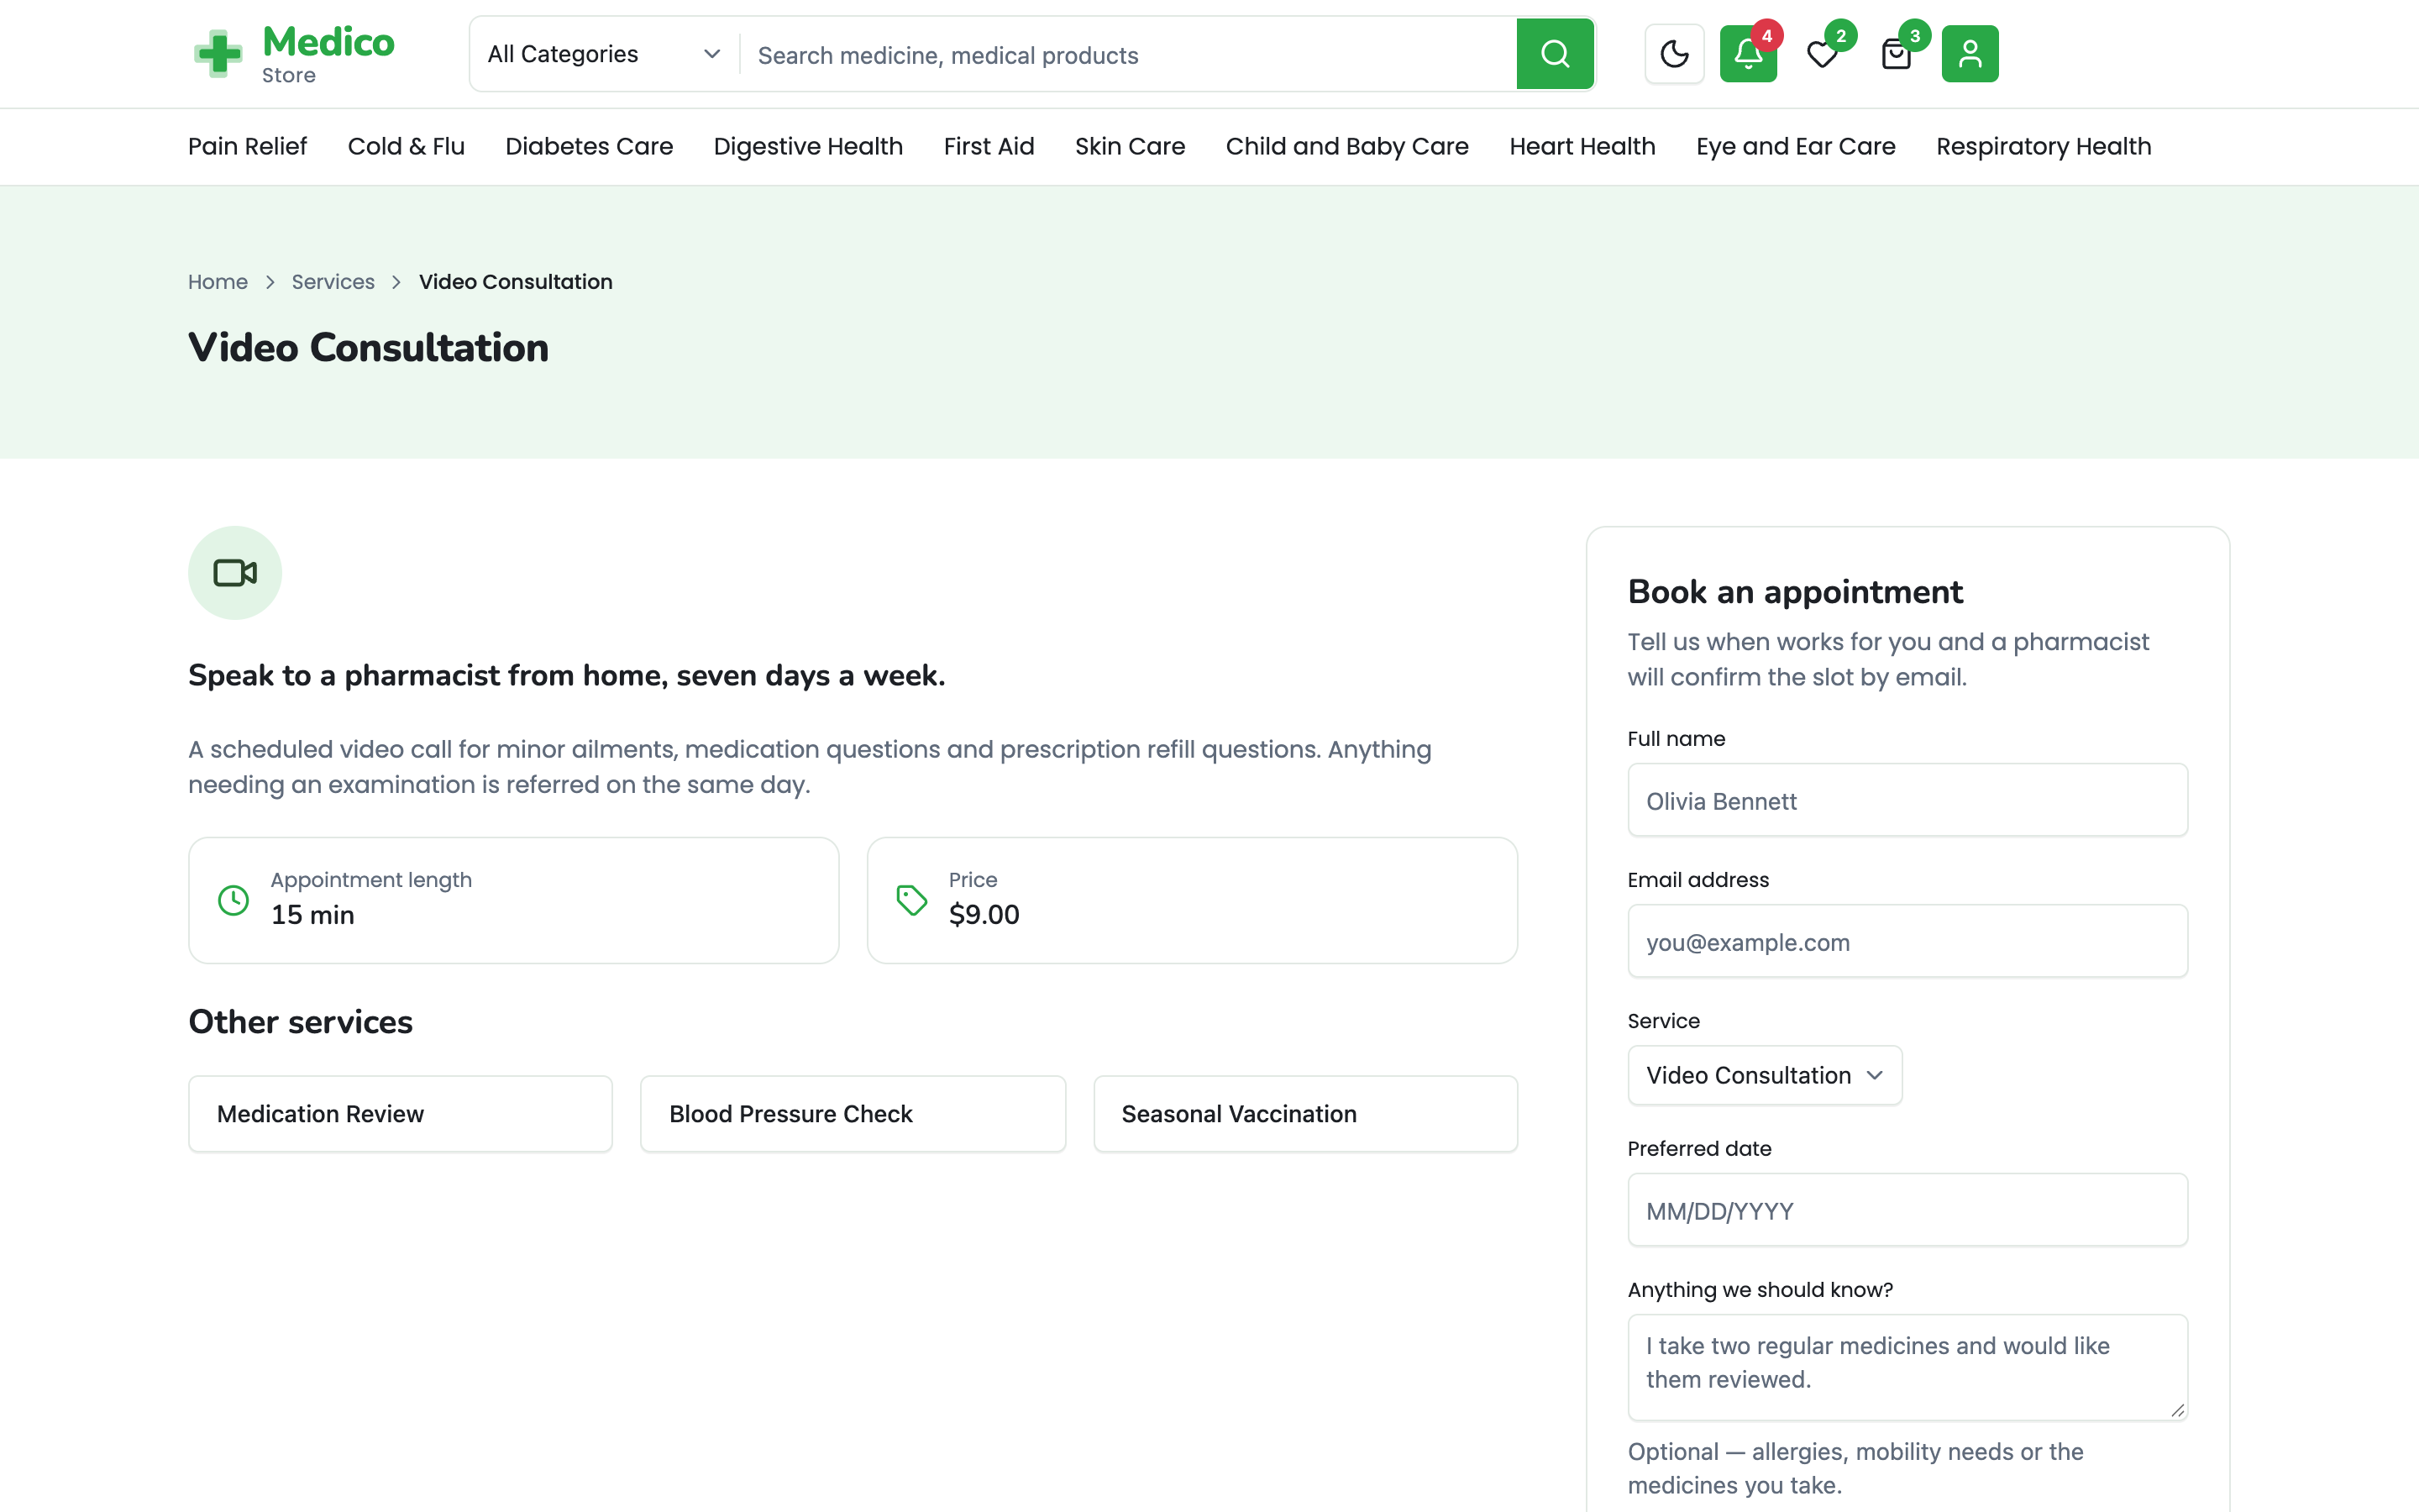Image resolution: width=2419 pixels, height=1512 pixels.
Task: Click the Full name input field
Action: click(1907, 800)
